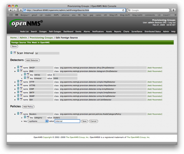The image size is (184, 154).
Task: Edit the category parameter of Routers
Action: pyautogui.click(x=28, y=117)
